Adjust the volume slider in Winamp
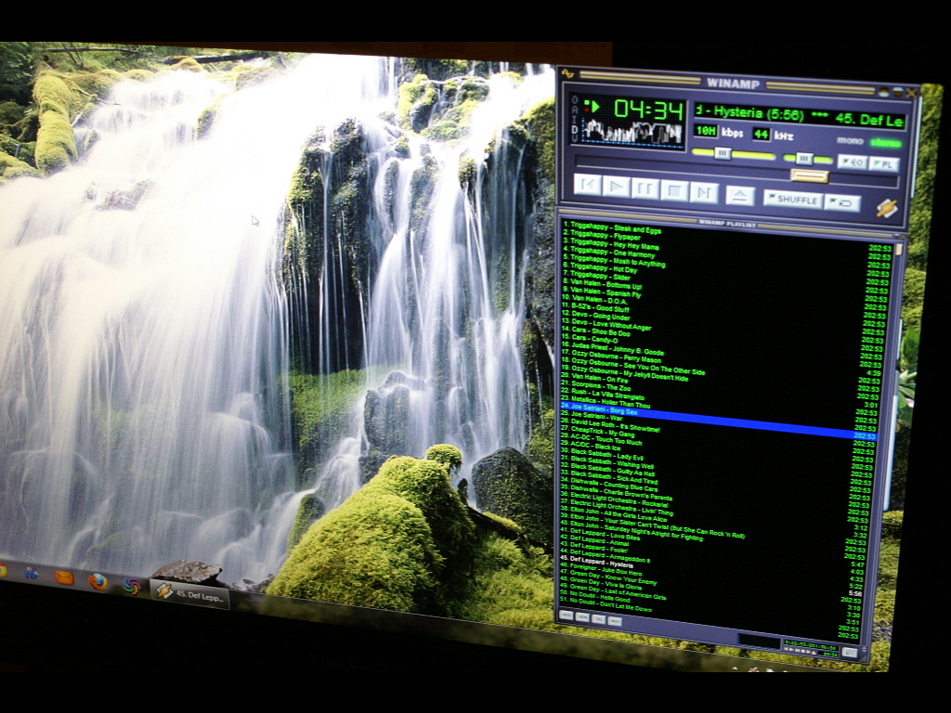This screenshot has width=951, height=713. tap(724, 155)
